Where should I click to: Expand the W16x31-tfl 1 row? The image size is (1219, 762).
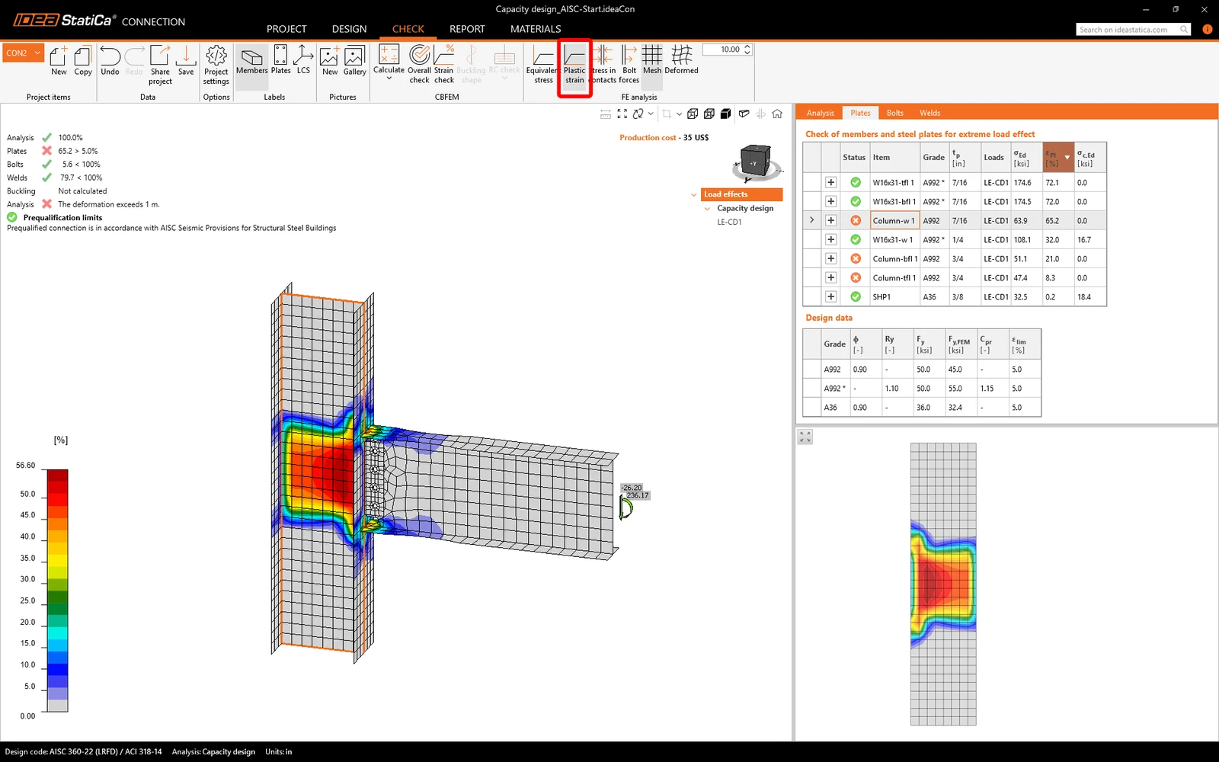tap(830, 182)
